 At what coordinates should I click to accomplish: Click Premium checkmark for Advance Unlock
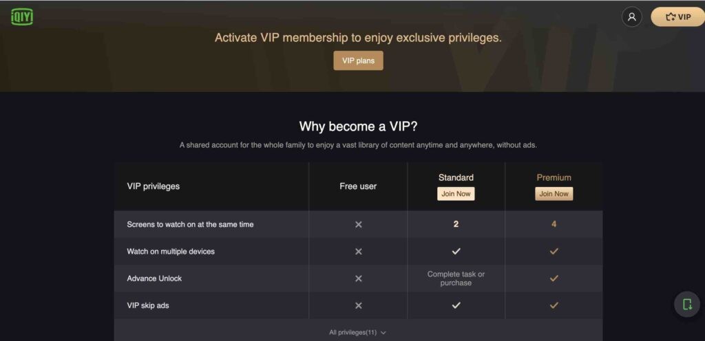[554, 278]
